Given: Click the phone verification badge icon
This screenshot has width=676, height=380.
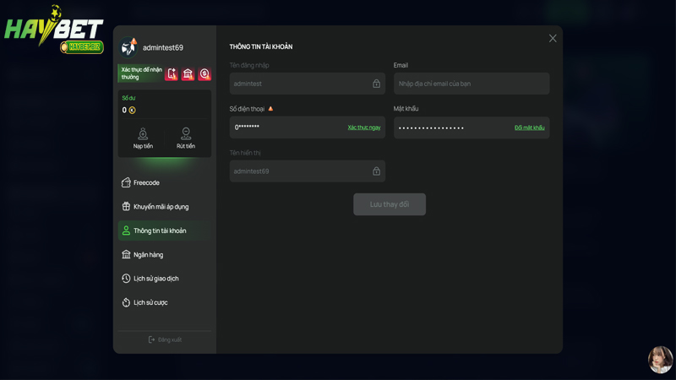Looking at the screenshot, I should click(172, 74).
